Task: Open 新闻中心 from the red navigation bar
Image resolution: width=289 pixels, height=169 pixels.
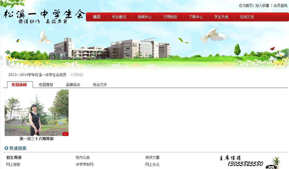Action: [x=144, y=17]
